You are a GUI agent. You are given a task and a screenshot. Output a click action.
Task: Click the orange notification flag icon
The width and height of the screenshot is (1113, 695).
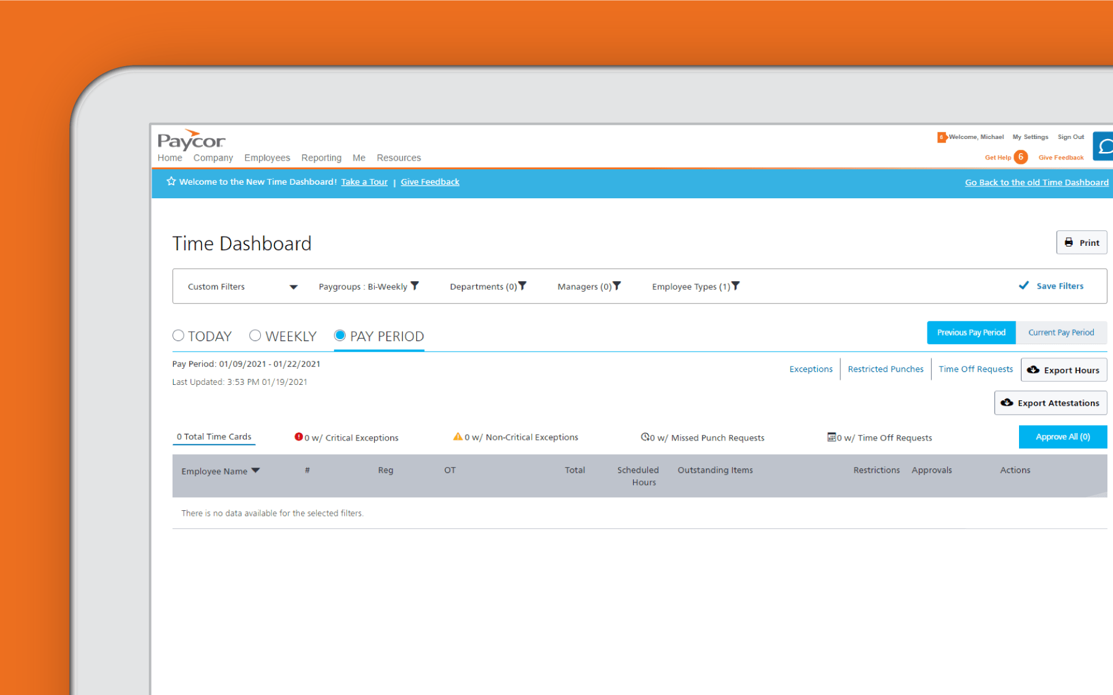tap(942, 137)
